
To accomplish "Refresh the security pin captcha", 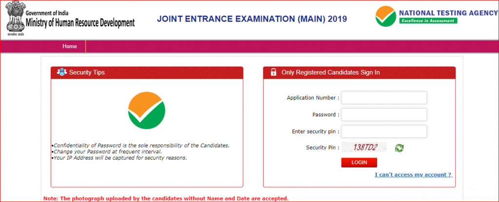I will (x=399, y=147).
